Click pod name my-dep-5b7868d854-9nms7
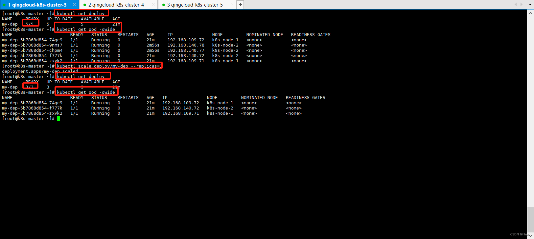Screen dimensions: 534x239 coord(32,45)
